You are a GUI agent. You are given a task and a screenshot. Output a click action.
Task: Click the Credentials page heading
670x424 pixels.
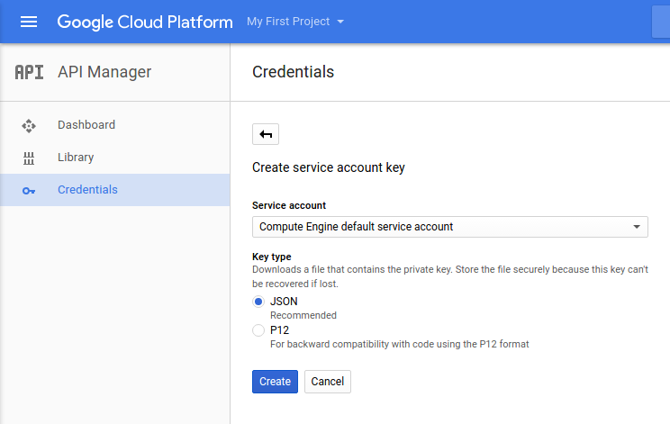(x=294, y=72)
